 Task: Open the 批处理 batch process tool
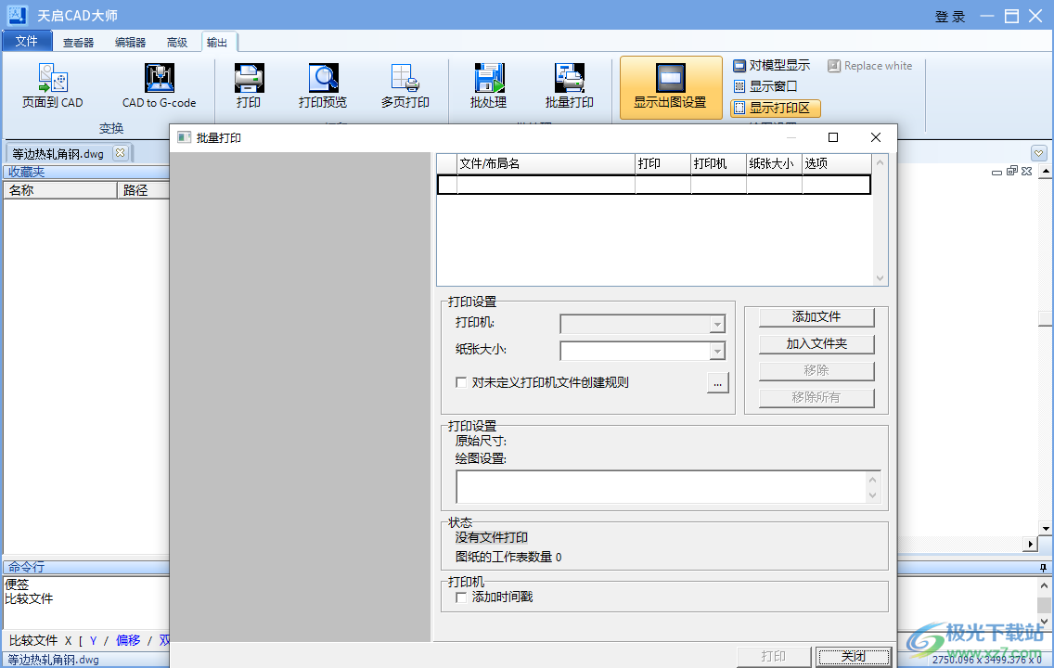[489, 85]
